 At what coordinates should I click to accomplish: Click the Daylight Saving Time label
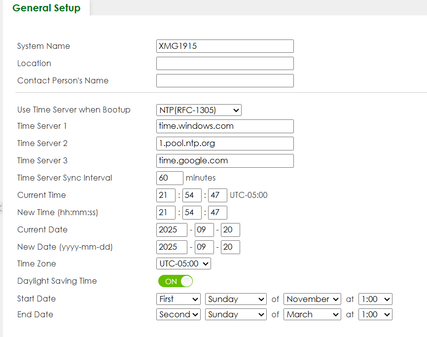(57, 281)
